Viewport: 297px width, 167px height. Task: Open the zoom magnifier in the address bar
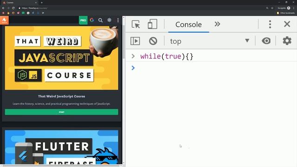(267, 8)
